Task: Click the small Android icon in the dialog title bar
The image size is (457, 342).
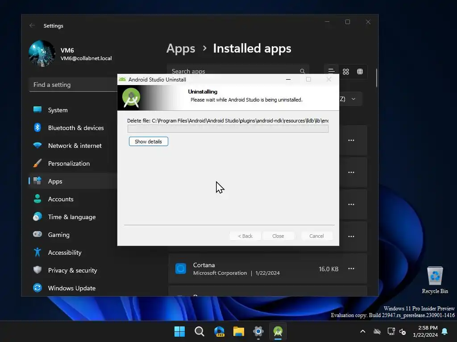Action: coord(122,79)
